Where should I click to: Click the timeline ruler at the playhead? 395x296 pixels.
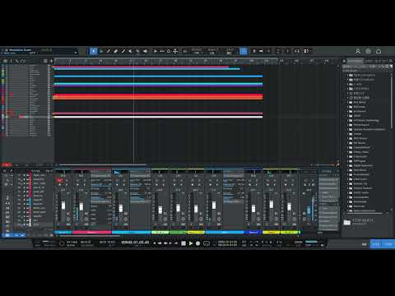tap(133, 61)
